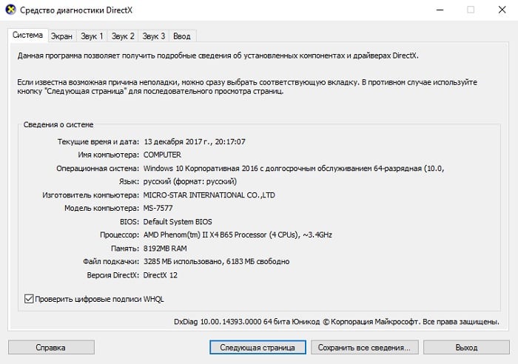Screen dimensions: 518x364
Task: Exit using the "Выход" button
Action: click(466, 347)
